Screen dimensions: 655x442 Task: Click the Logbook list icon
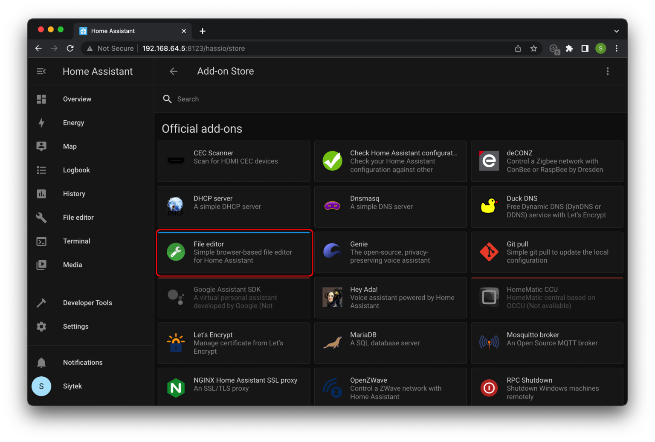point(41,170)
